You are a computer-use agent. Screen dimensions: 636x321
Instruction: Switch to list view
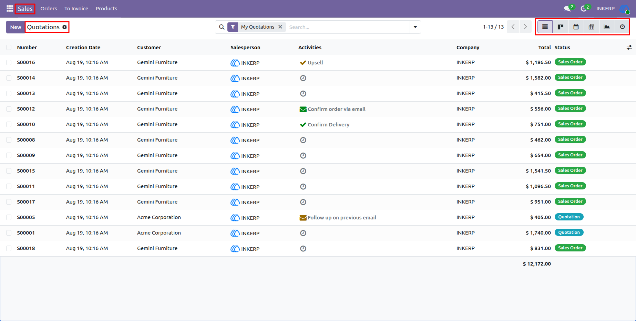545,27
